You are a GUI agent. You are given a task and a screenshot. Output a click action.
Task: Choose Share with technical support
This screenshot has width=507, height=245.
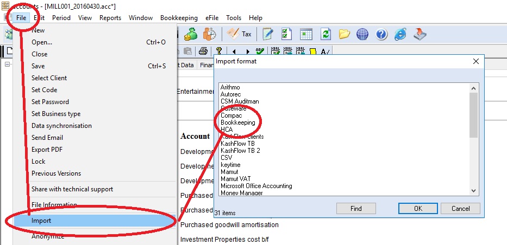(x=95, y=189)
